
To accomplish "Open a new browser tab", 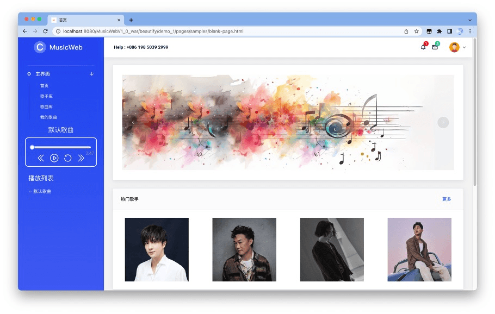I will [x=131, y=20].
